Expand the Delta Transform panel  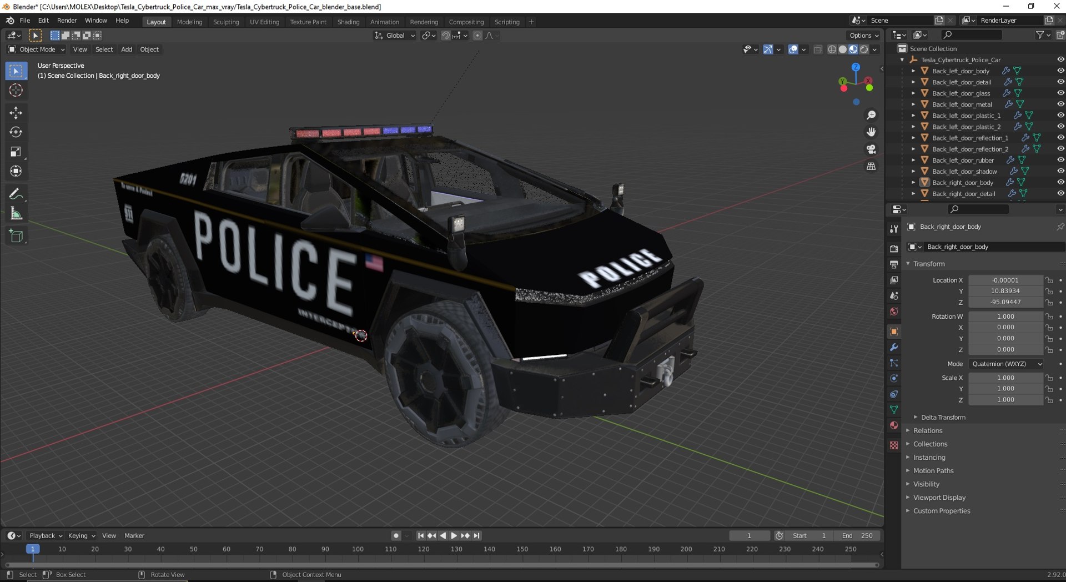[x=943, y=418]
